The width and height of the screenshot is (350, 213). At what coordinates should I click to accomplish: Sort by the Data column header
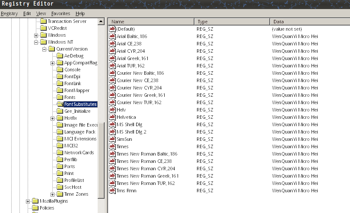coord(310,22)
